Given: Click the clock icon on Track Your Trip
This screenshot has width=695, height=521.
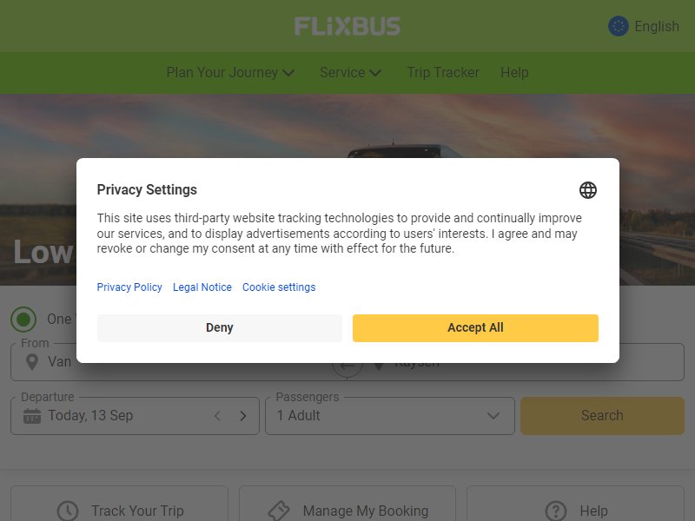Looking at the screenshot, I should coord(68,511).
